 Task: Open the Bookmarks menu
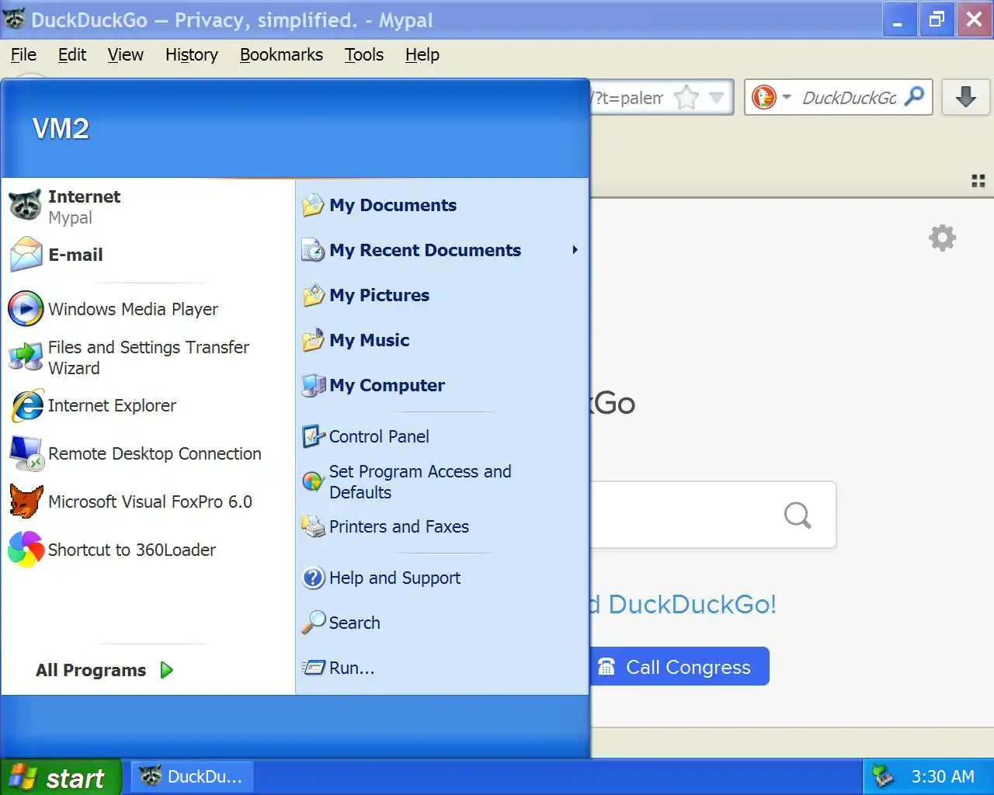pyautogui.click(x=281, y=54)
